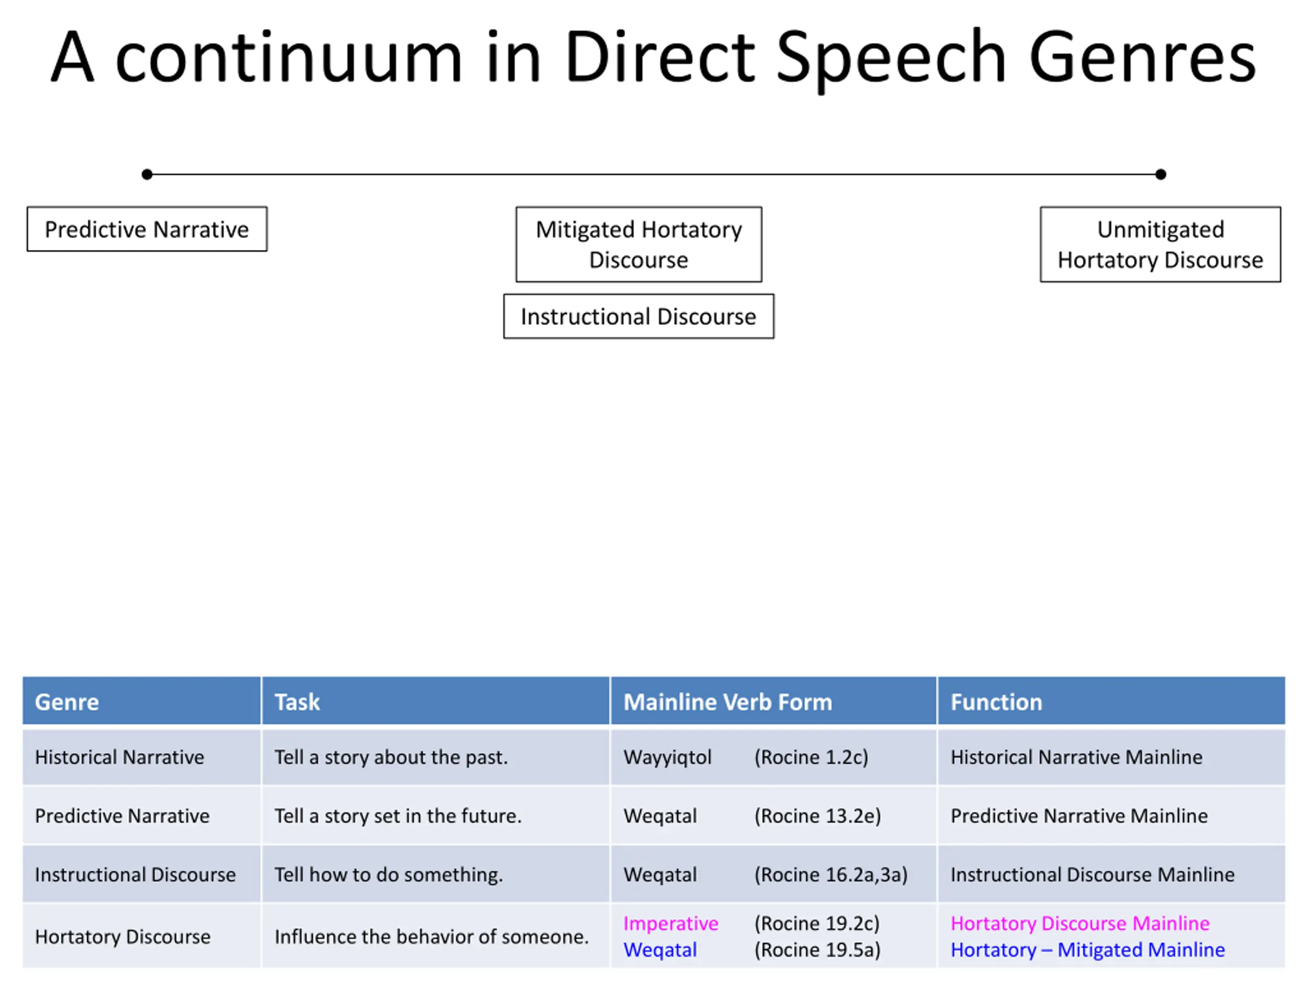Select the 'Unmitigated Hortatory Discourse' box
The width and height of the screenshot is (1308, 981).
tap(1160, 244)
